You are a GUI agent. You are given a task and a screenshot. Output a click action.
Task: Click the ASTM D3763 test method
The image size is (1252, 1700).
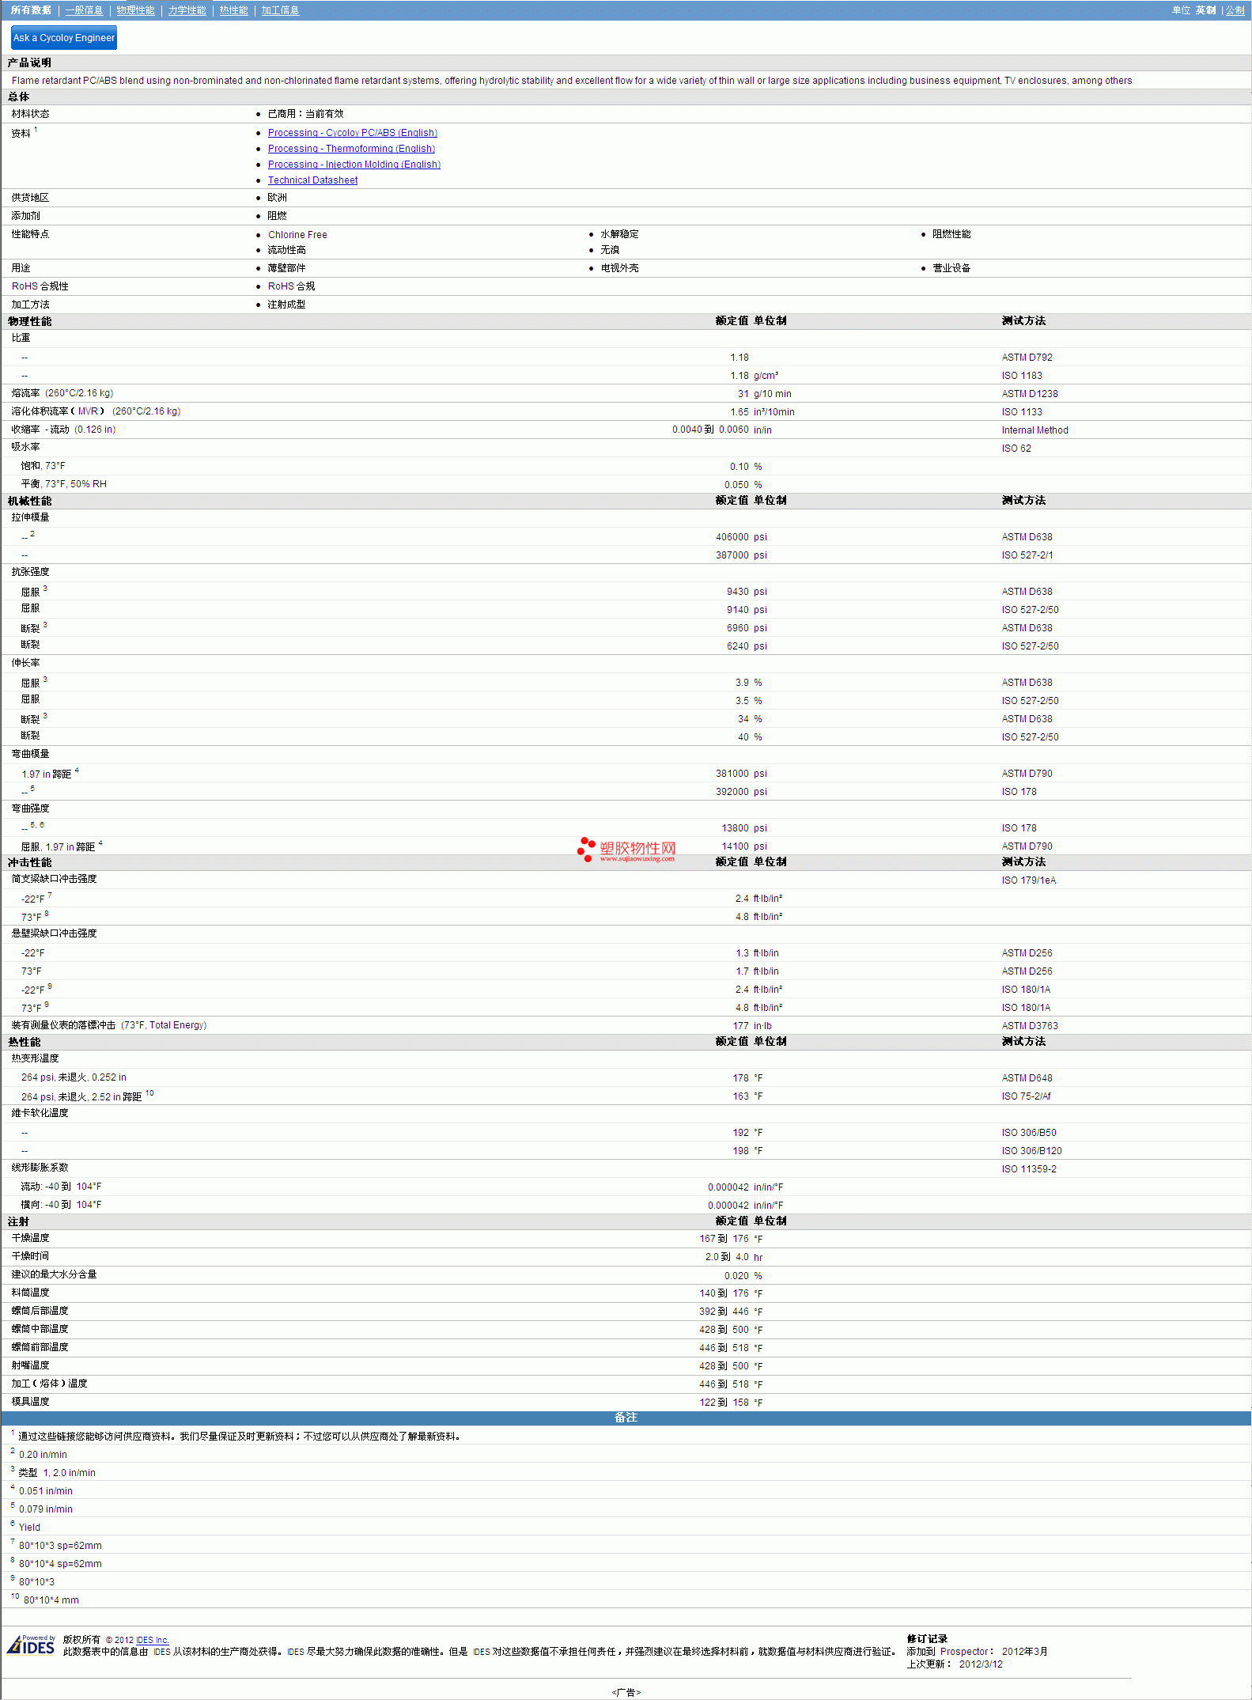(x=1030, y=1026)
